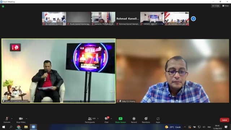Click the Ditjen PP KEMENKUMHAM video tile
The height and width of the screenshot is (130, 231).
tap(58, 71)
